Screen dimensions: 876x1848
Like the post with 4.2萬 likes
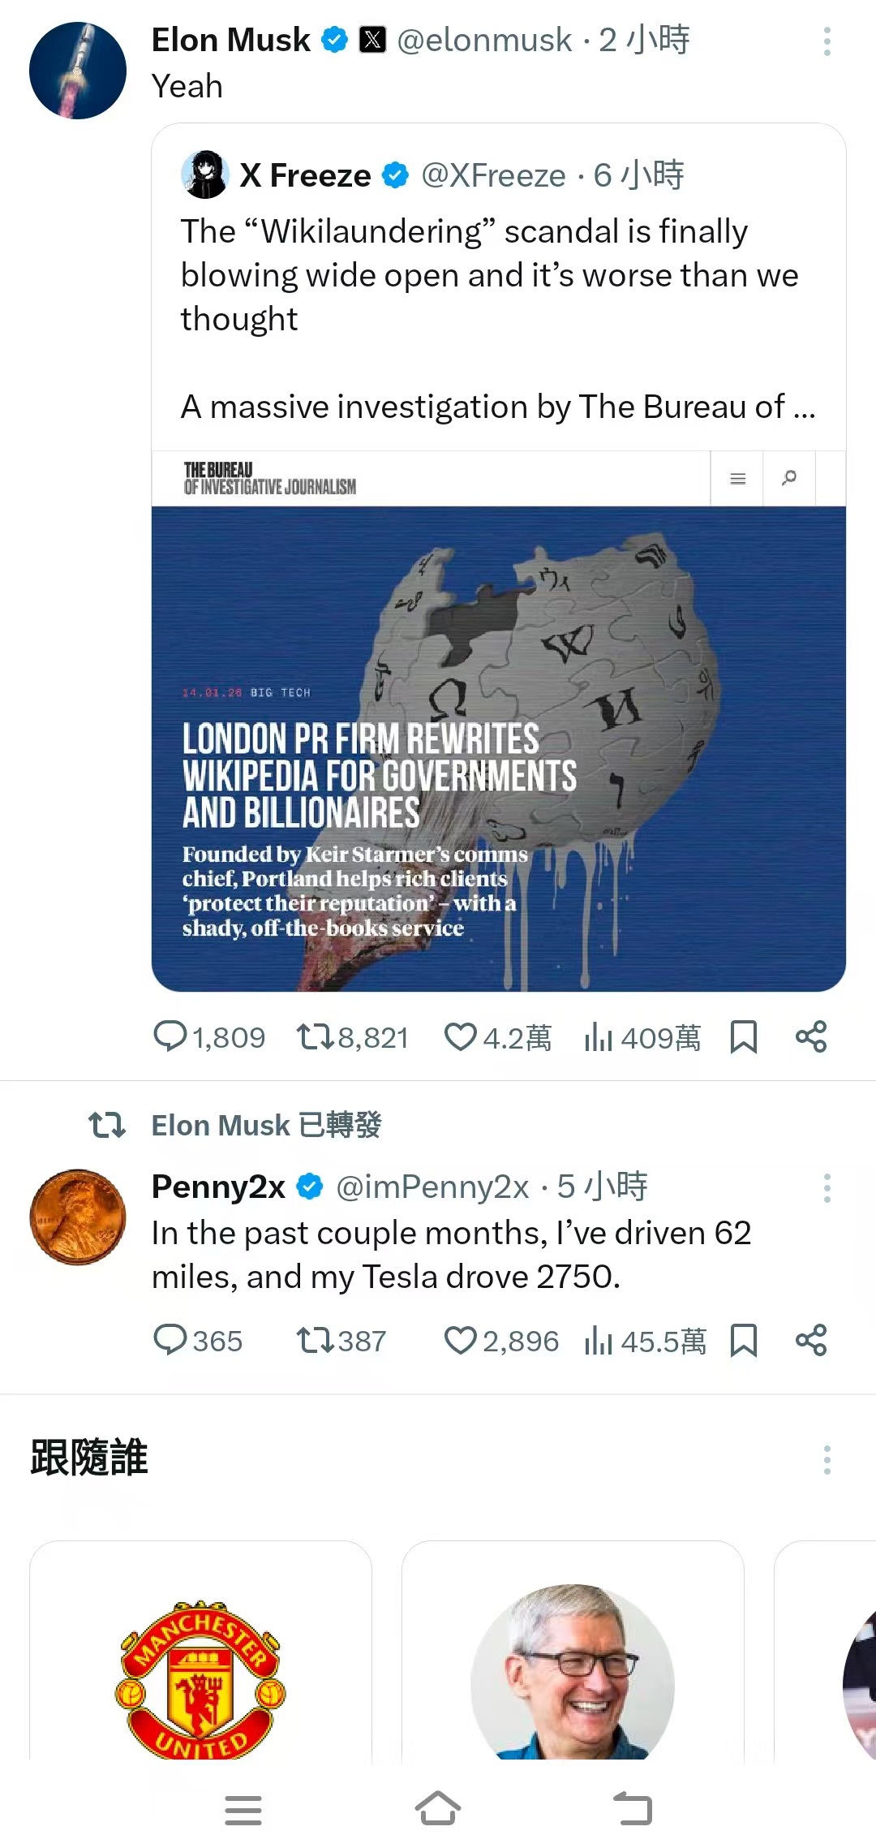click(461, 1036)
